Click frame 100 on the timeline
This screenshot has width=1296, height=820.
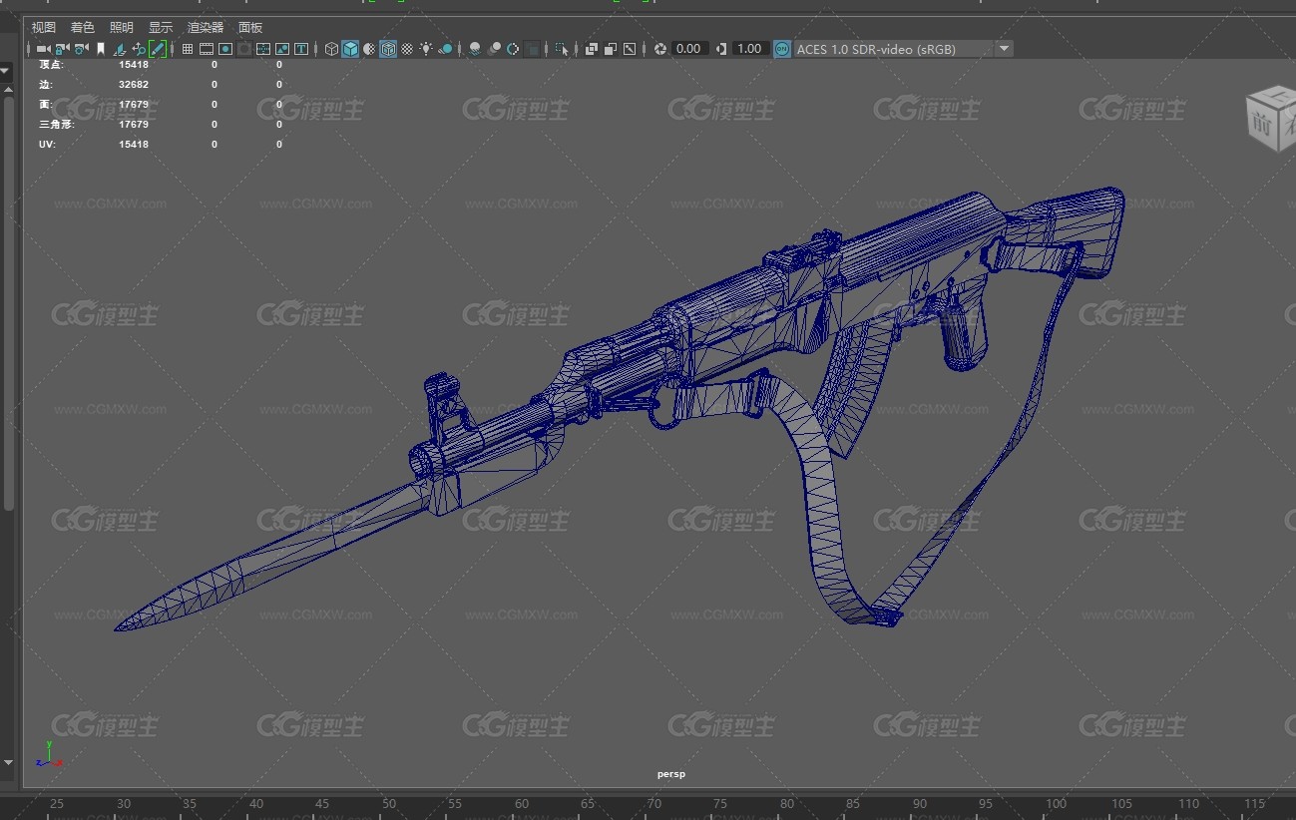click(x=1056, y=804)
